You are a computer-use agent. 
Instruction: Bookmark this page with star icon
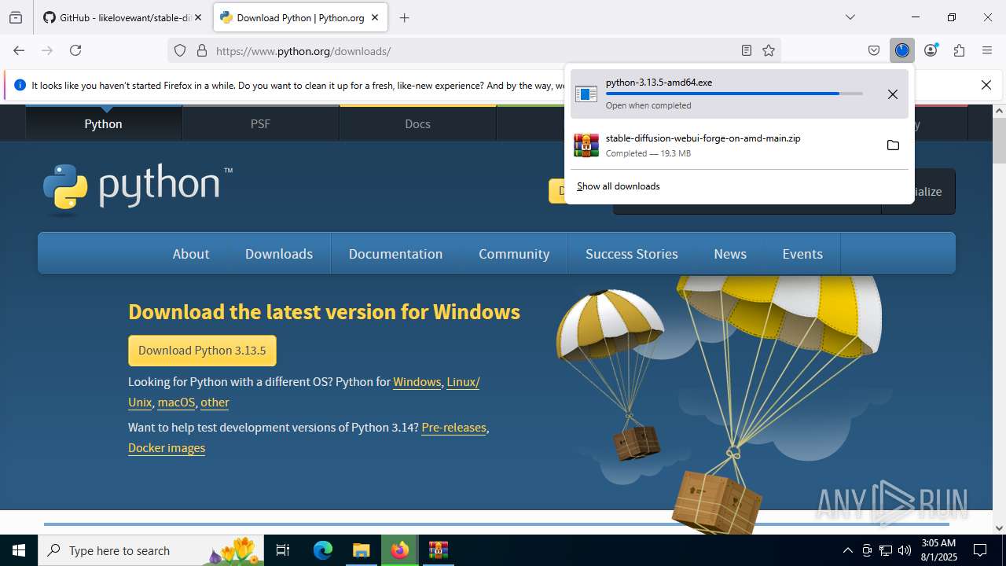tap(769, 50)
